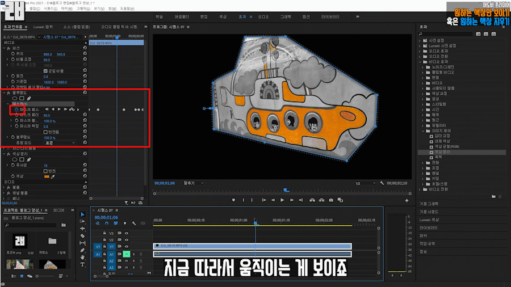Switch to the 색상 workspace tab
The image size is (511, 287).
[x=223, y=16]
